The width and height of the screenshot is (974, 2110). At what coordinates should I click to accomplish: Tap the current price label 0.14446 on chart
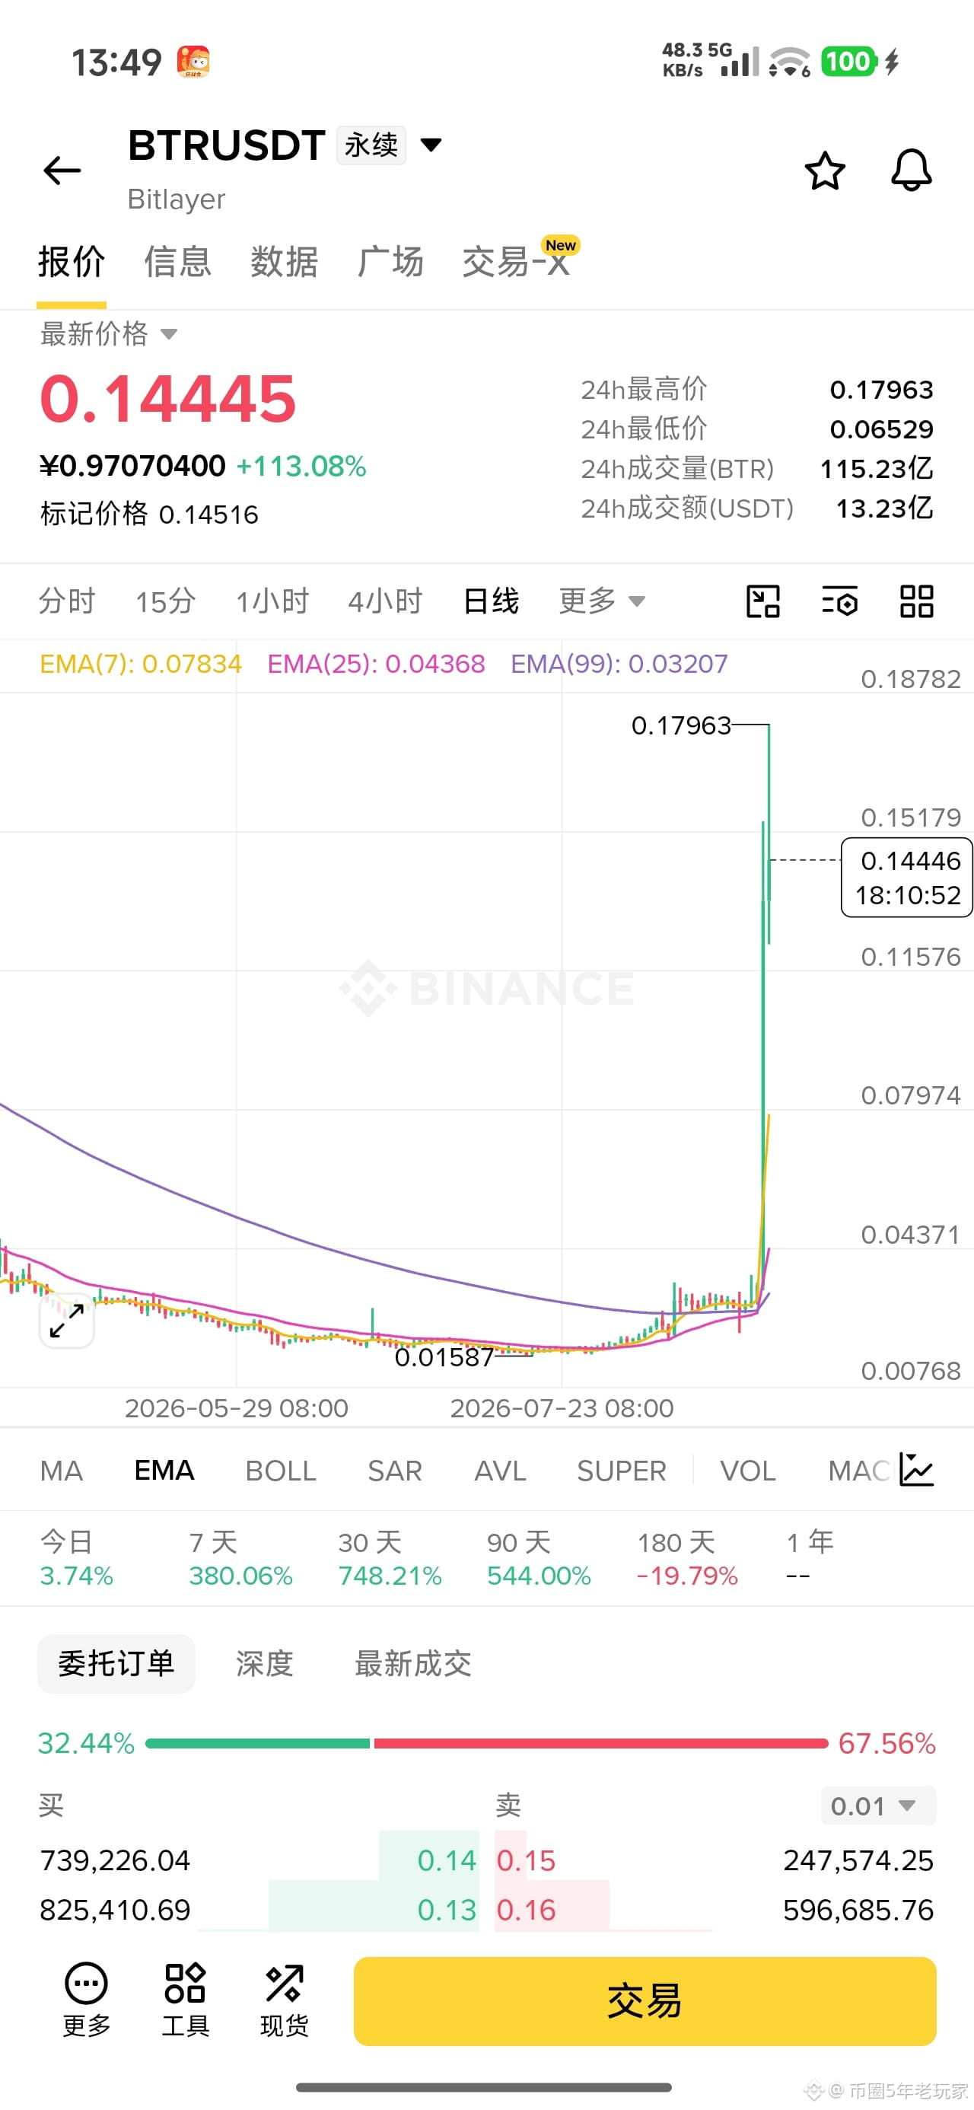pos(907,877)
